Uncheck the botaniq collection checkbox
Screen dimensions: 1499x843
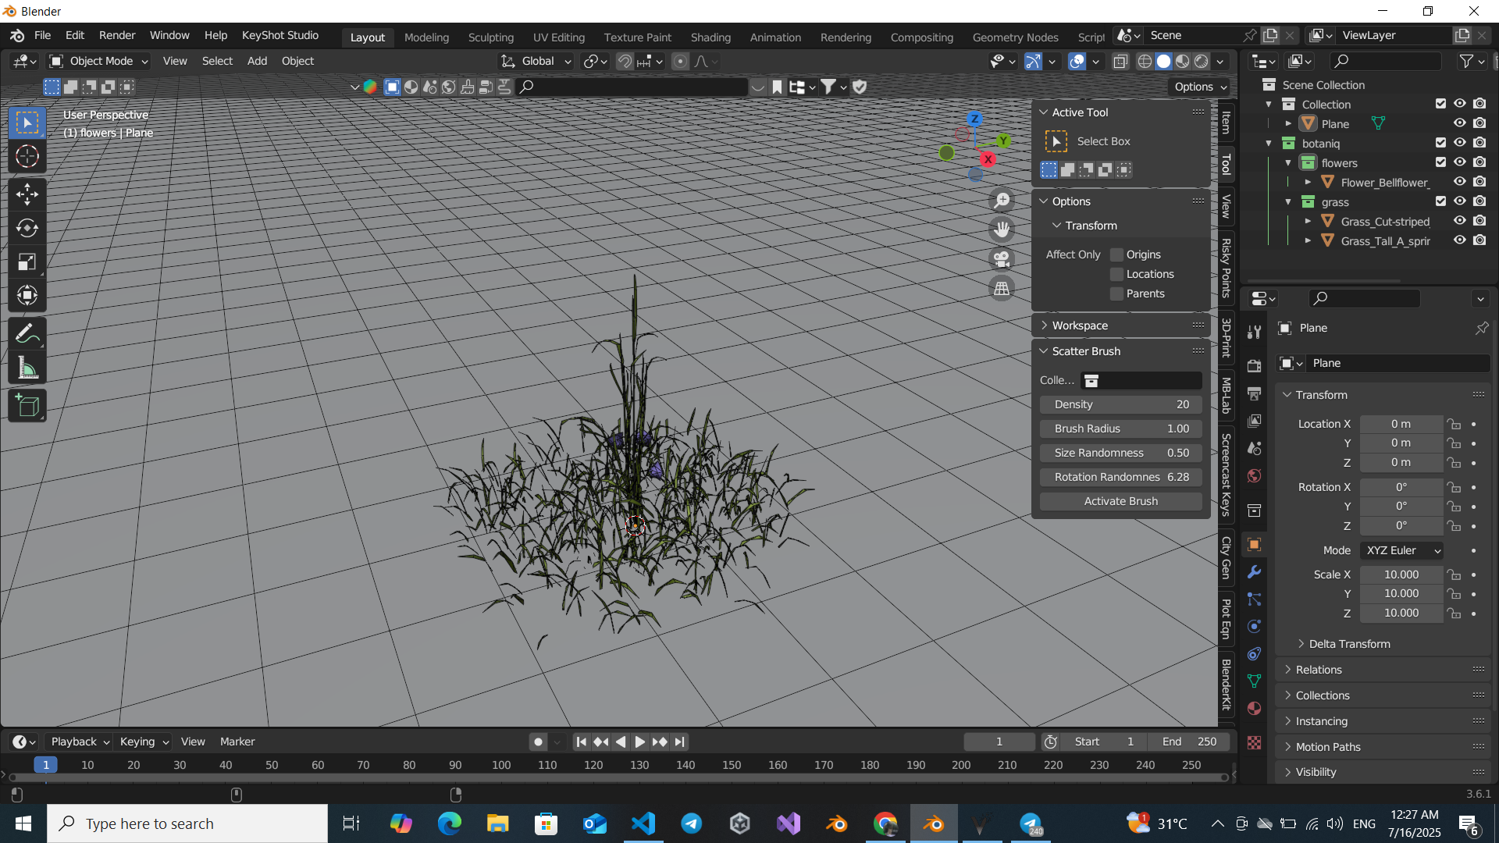1440,143
